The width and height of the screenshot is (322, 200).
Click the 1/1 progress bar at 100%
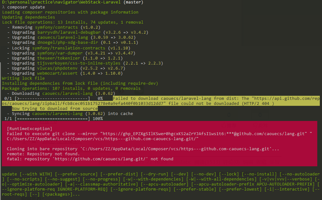[54, 118]
